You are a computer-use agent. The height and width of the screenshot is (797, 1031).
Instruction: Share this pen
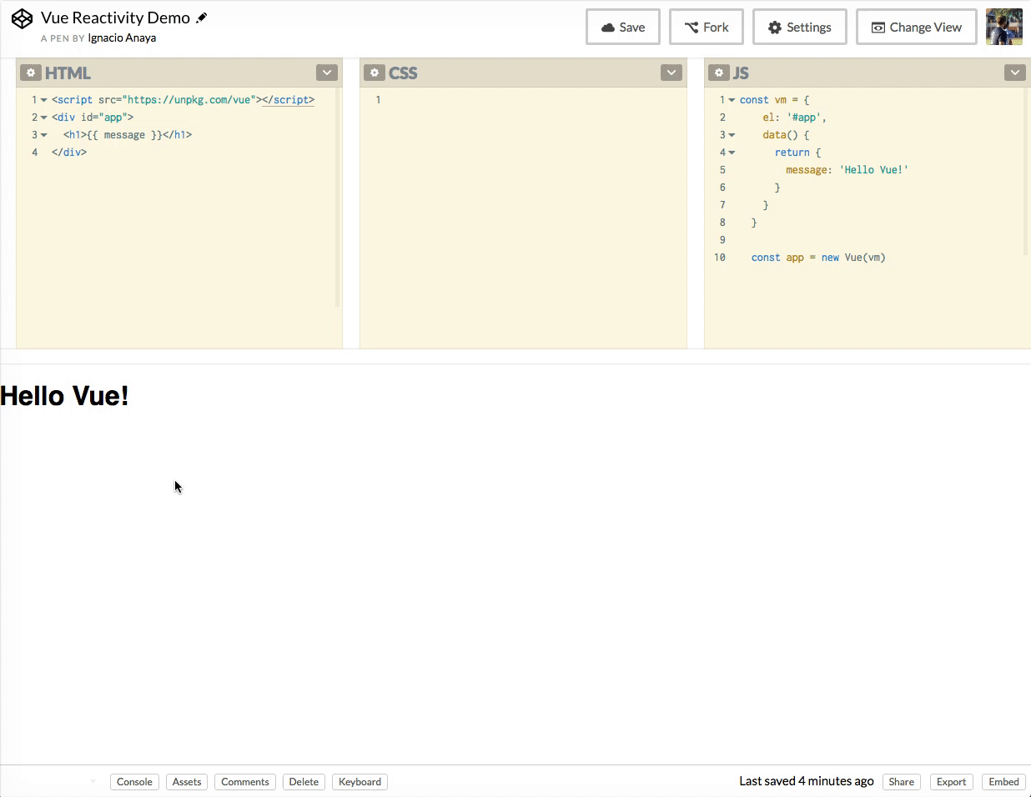tap(901, 782)
